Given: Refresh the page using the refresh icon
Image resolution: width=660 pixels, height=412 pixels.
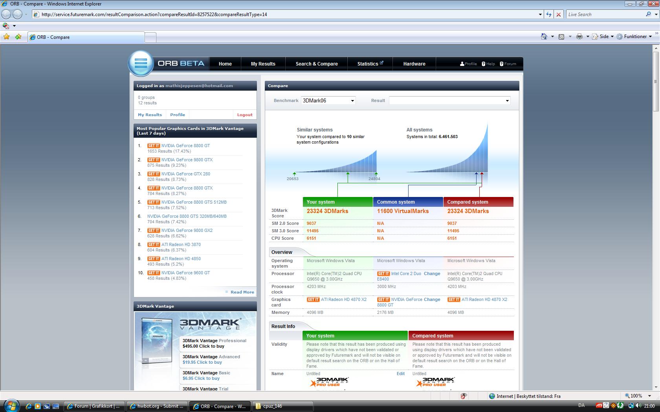Looking at the screenshot, I should 549,14.
